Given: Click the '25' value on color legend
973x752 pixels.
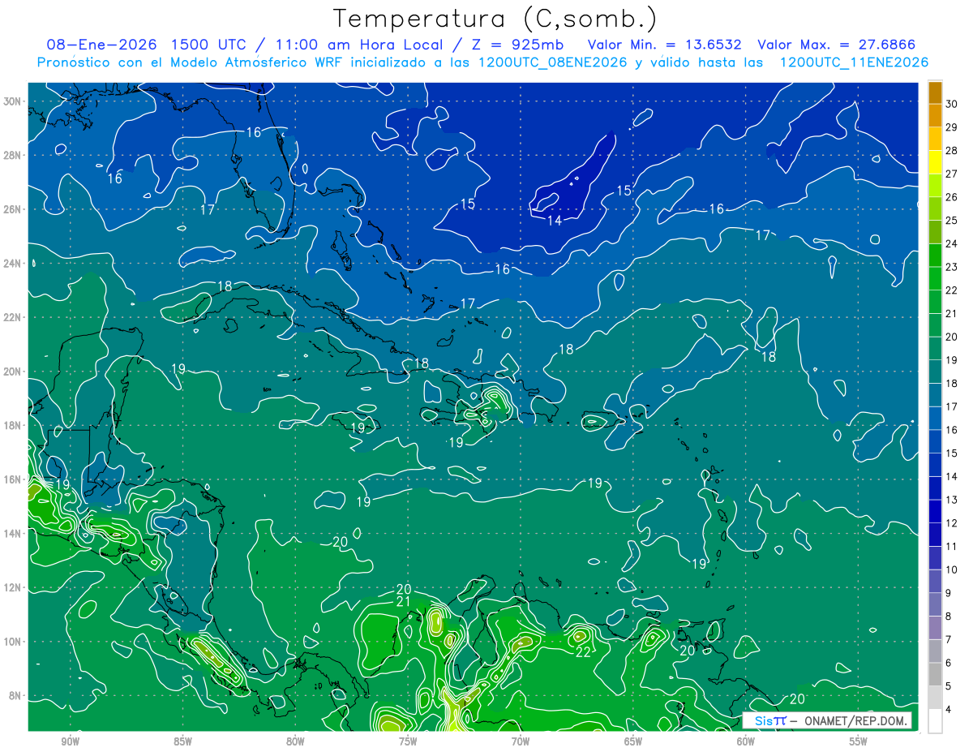Looking at the screenshot, I should (952, 220).
